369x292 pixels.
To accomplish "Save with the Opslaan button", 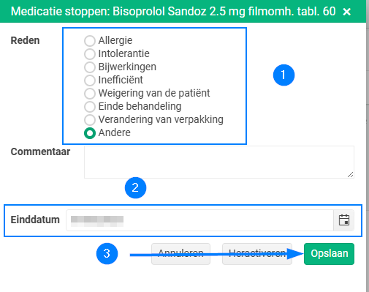I will coord(329,254).
